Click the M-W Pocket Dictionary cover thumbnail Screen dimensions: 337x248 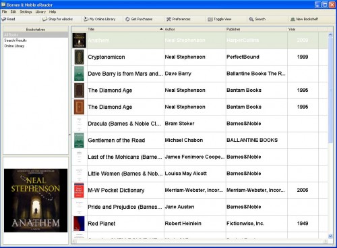pos(79,191)
